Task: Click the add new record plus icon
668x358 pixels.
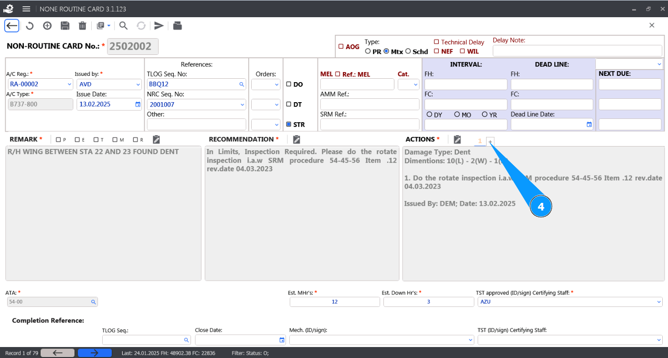Action: [x=47, y=26]
